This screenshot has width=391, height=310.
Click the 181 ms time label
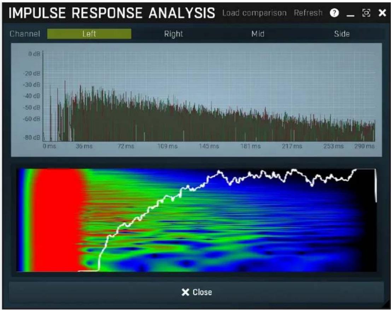tap(250, 146)
